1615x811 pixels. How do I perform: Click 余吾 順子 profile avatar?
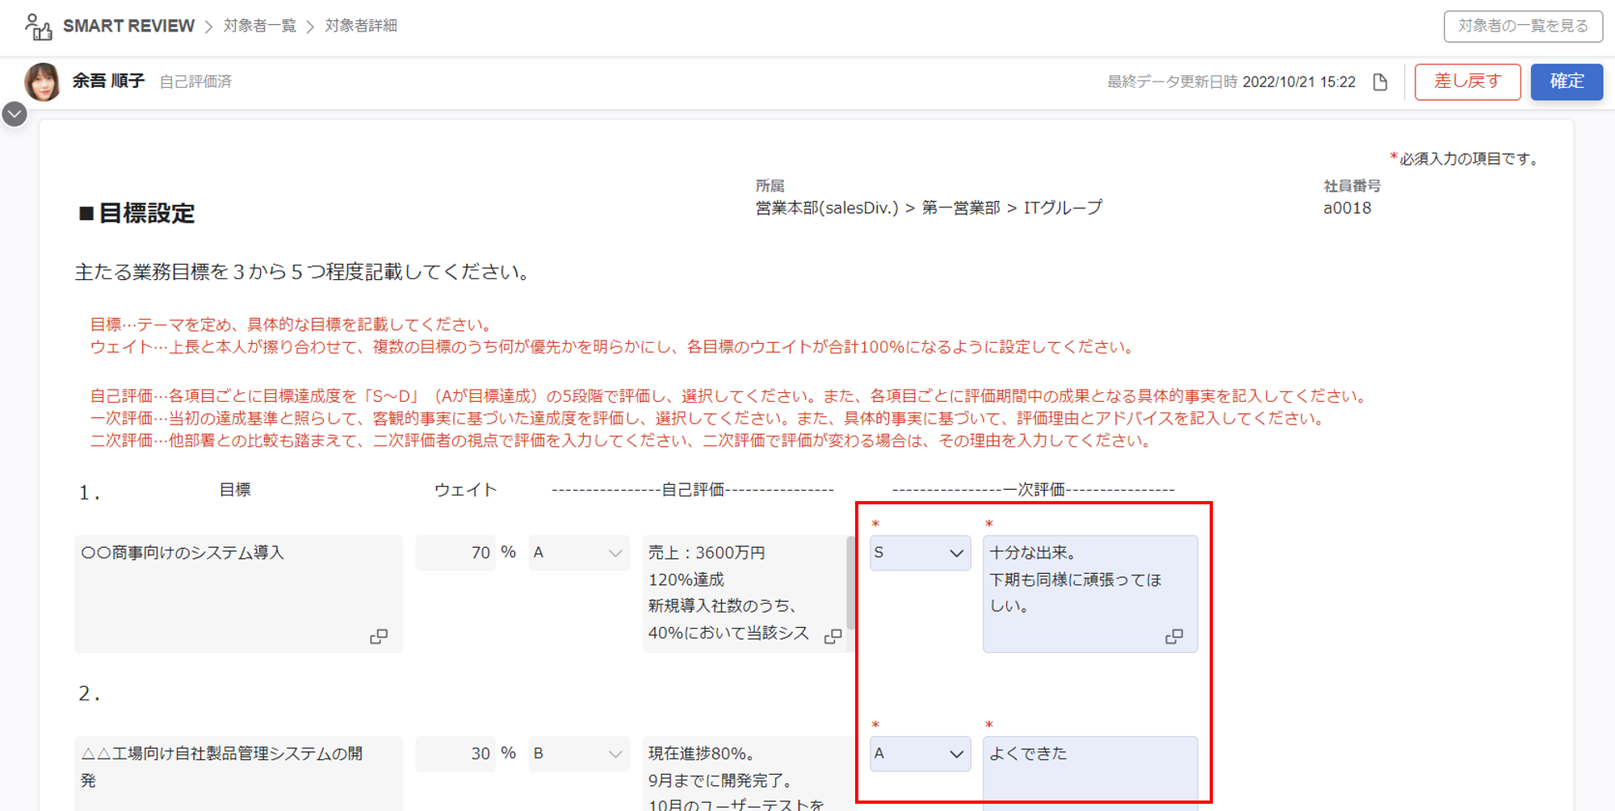click(x=43, y=82)
